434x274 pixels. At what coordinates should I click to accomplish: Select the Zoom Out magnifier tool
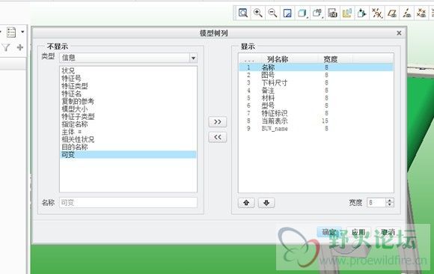click(272, 13)
